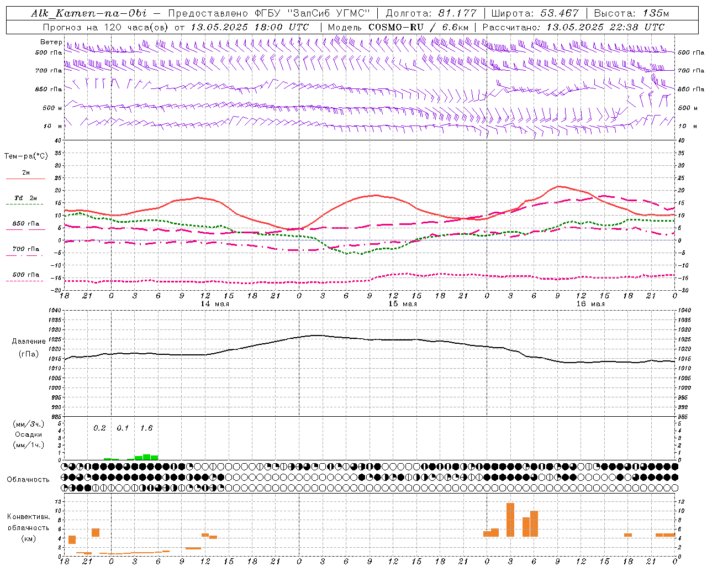Screen dimensions: 707x566
Task: Click the computed time Рассчитано: 13.05.2025 22:38 UTC
Action: 573,27
